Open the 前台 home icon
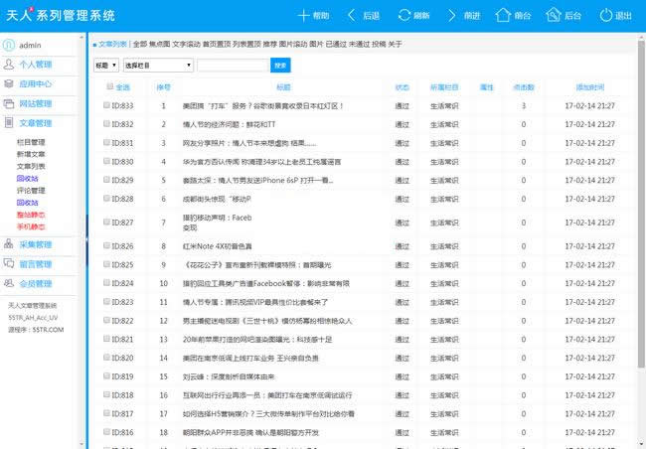 pyautogui.click(x=503, y=16)
